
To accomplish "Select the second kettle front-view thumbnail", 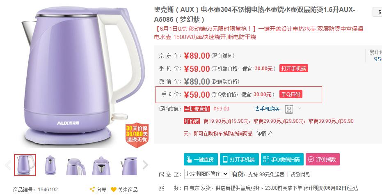I will (50, 165).
